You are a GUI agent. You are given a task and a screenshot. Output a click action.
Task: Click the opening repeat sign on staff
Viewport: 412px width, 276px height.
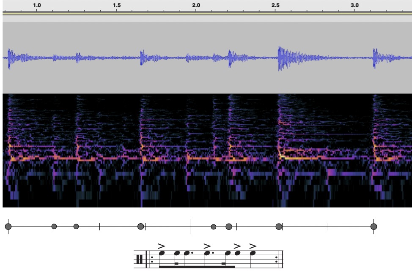click(151, 259)
